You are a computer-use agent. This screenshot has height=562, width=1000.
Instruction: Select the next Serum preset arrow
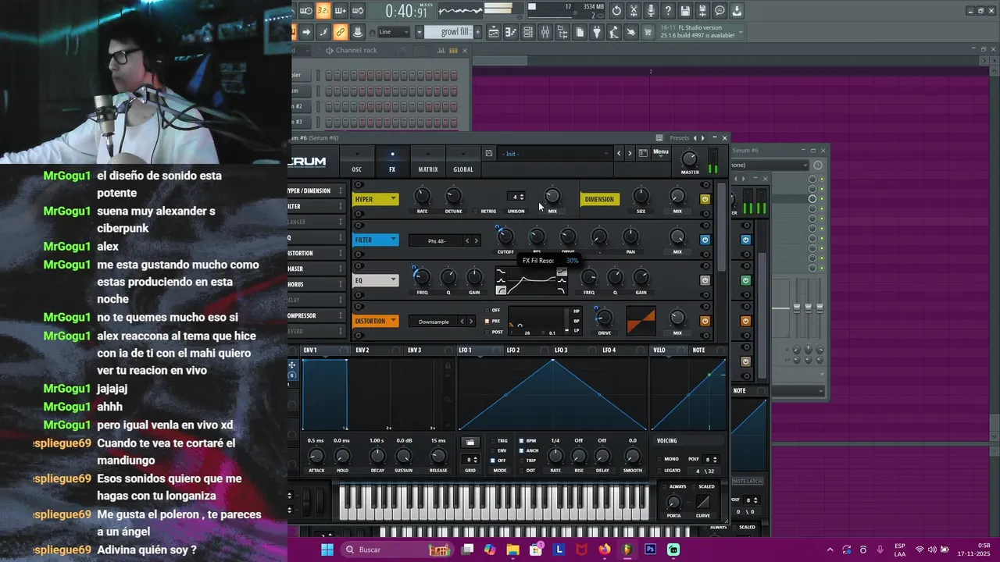630,154
